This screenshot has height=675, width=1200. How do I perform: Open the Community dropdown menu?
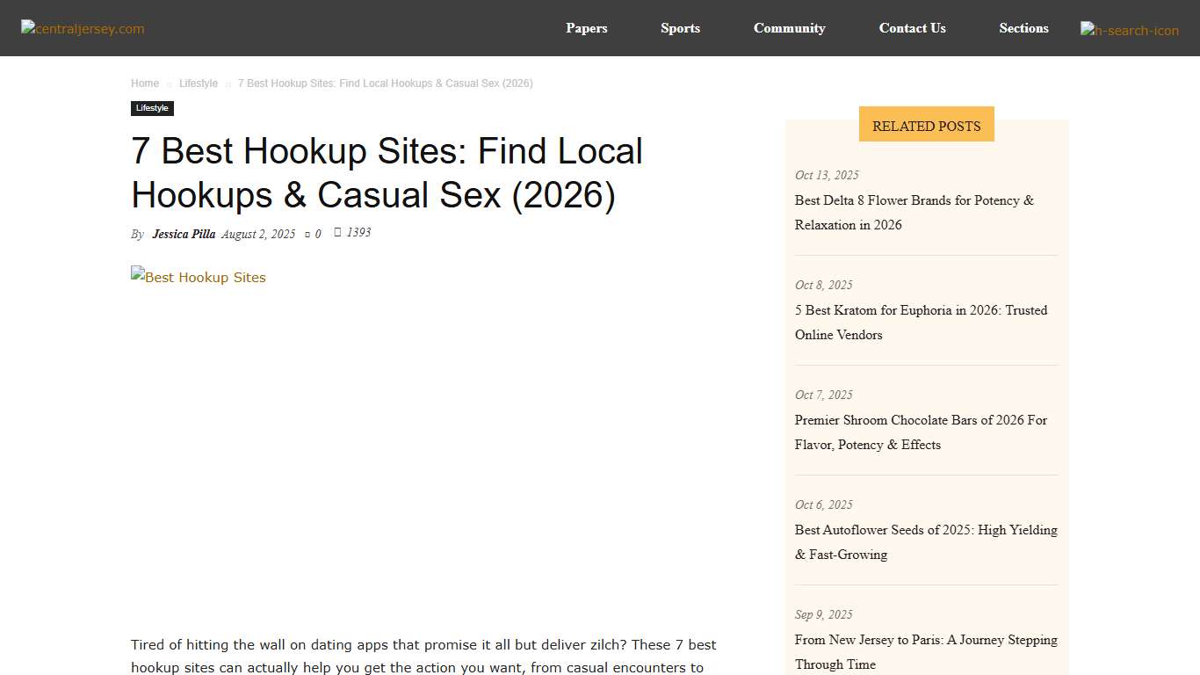pyautogui.click(x=788, y=28)
